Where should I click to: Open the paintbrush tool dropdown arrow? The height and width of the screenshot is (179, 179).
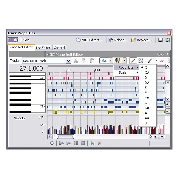[x=157, y=61]
